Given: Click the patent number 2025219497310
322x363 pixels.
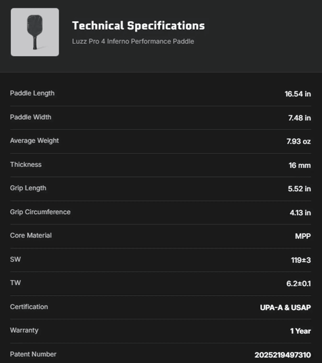Looking at the screenshot, I should pos(283,355).
